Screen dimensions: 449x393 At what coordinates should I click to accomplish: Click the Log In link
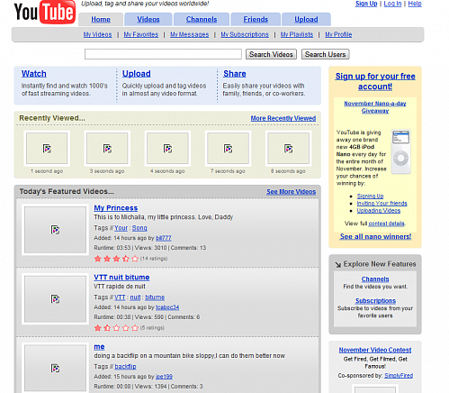point(392,4)
